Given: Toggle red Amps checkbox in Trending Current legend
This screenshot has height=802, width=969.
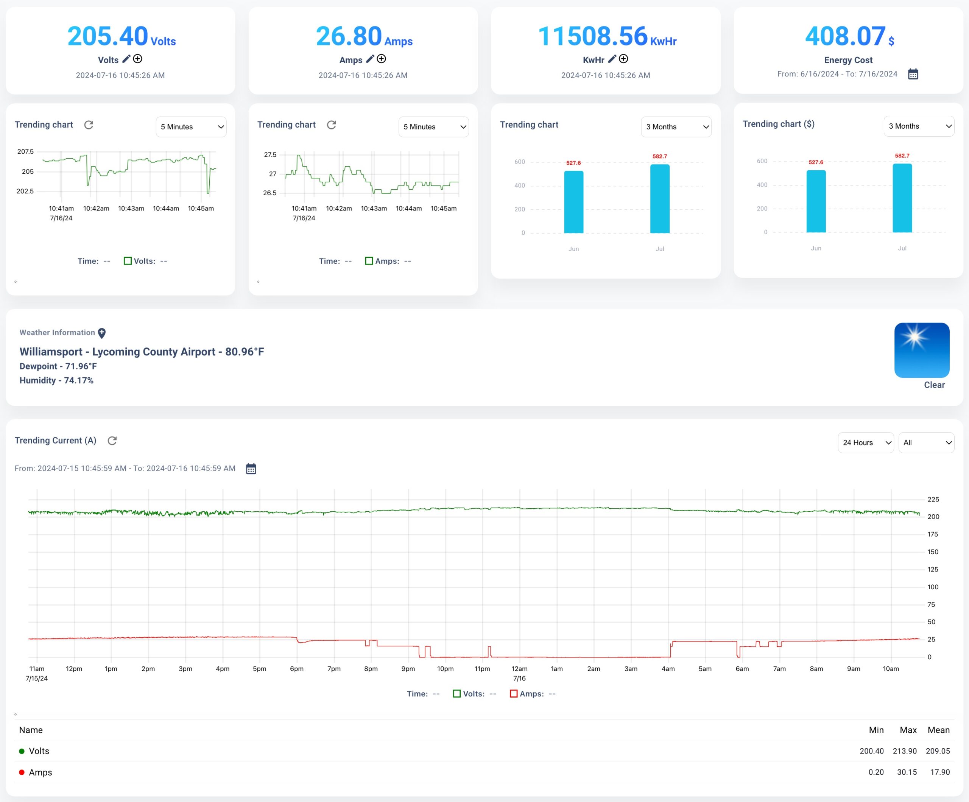Looking at the screenshot, I should point(514,694).
